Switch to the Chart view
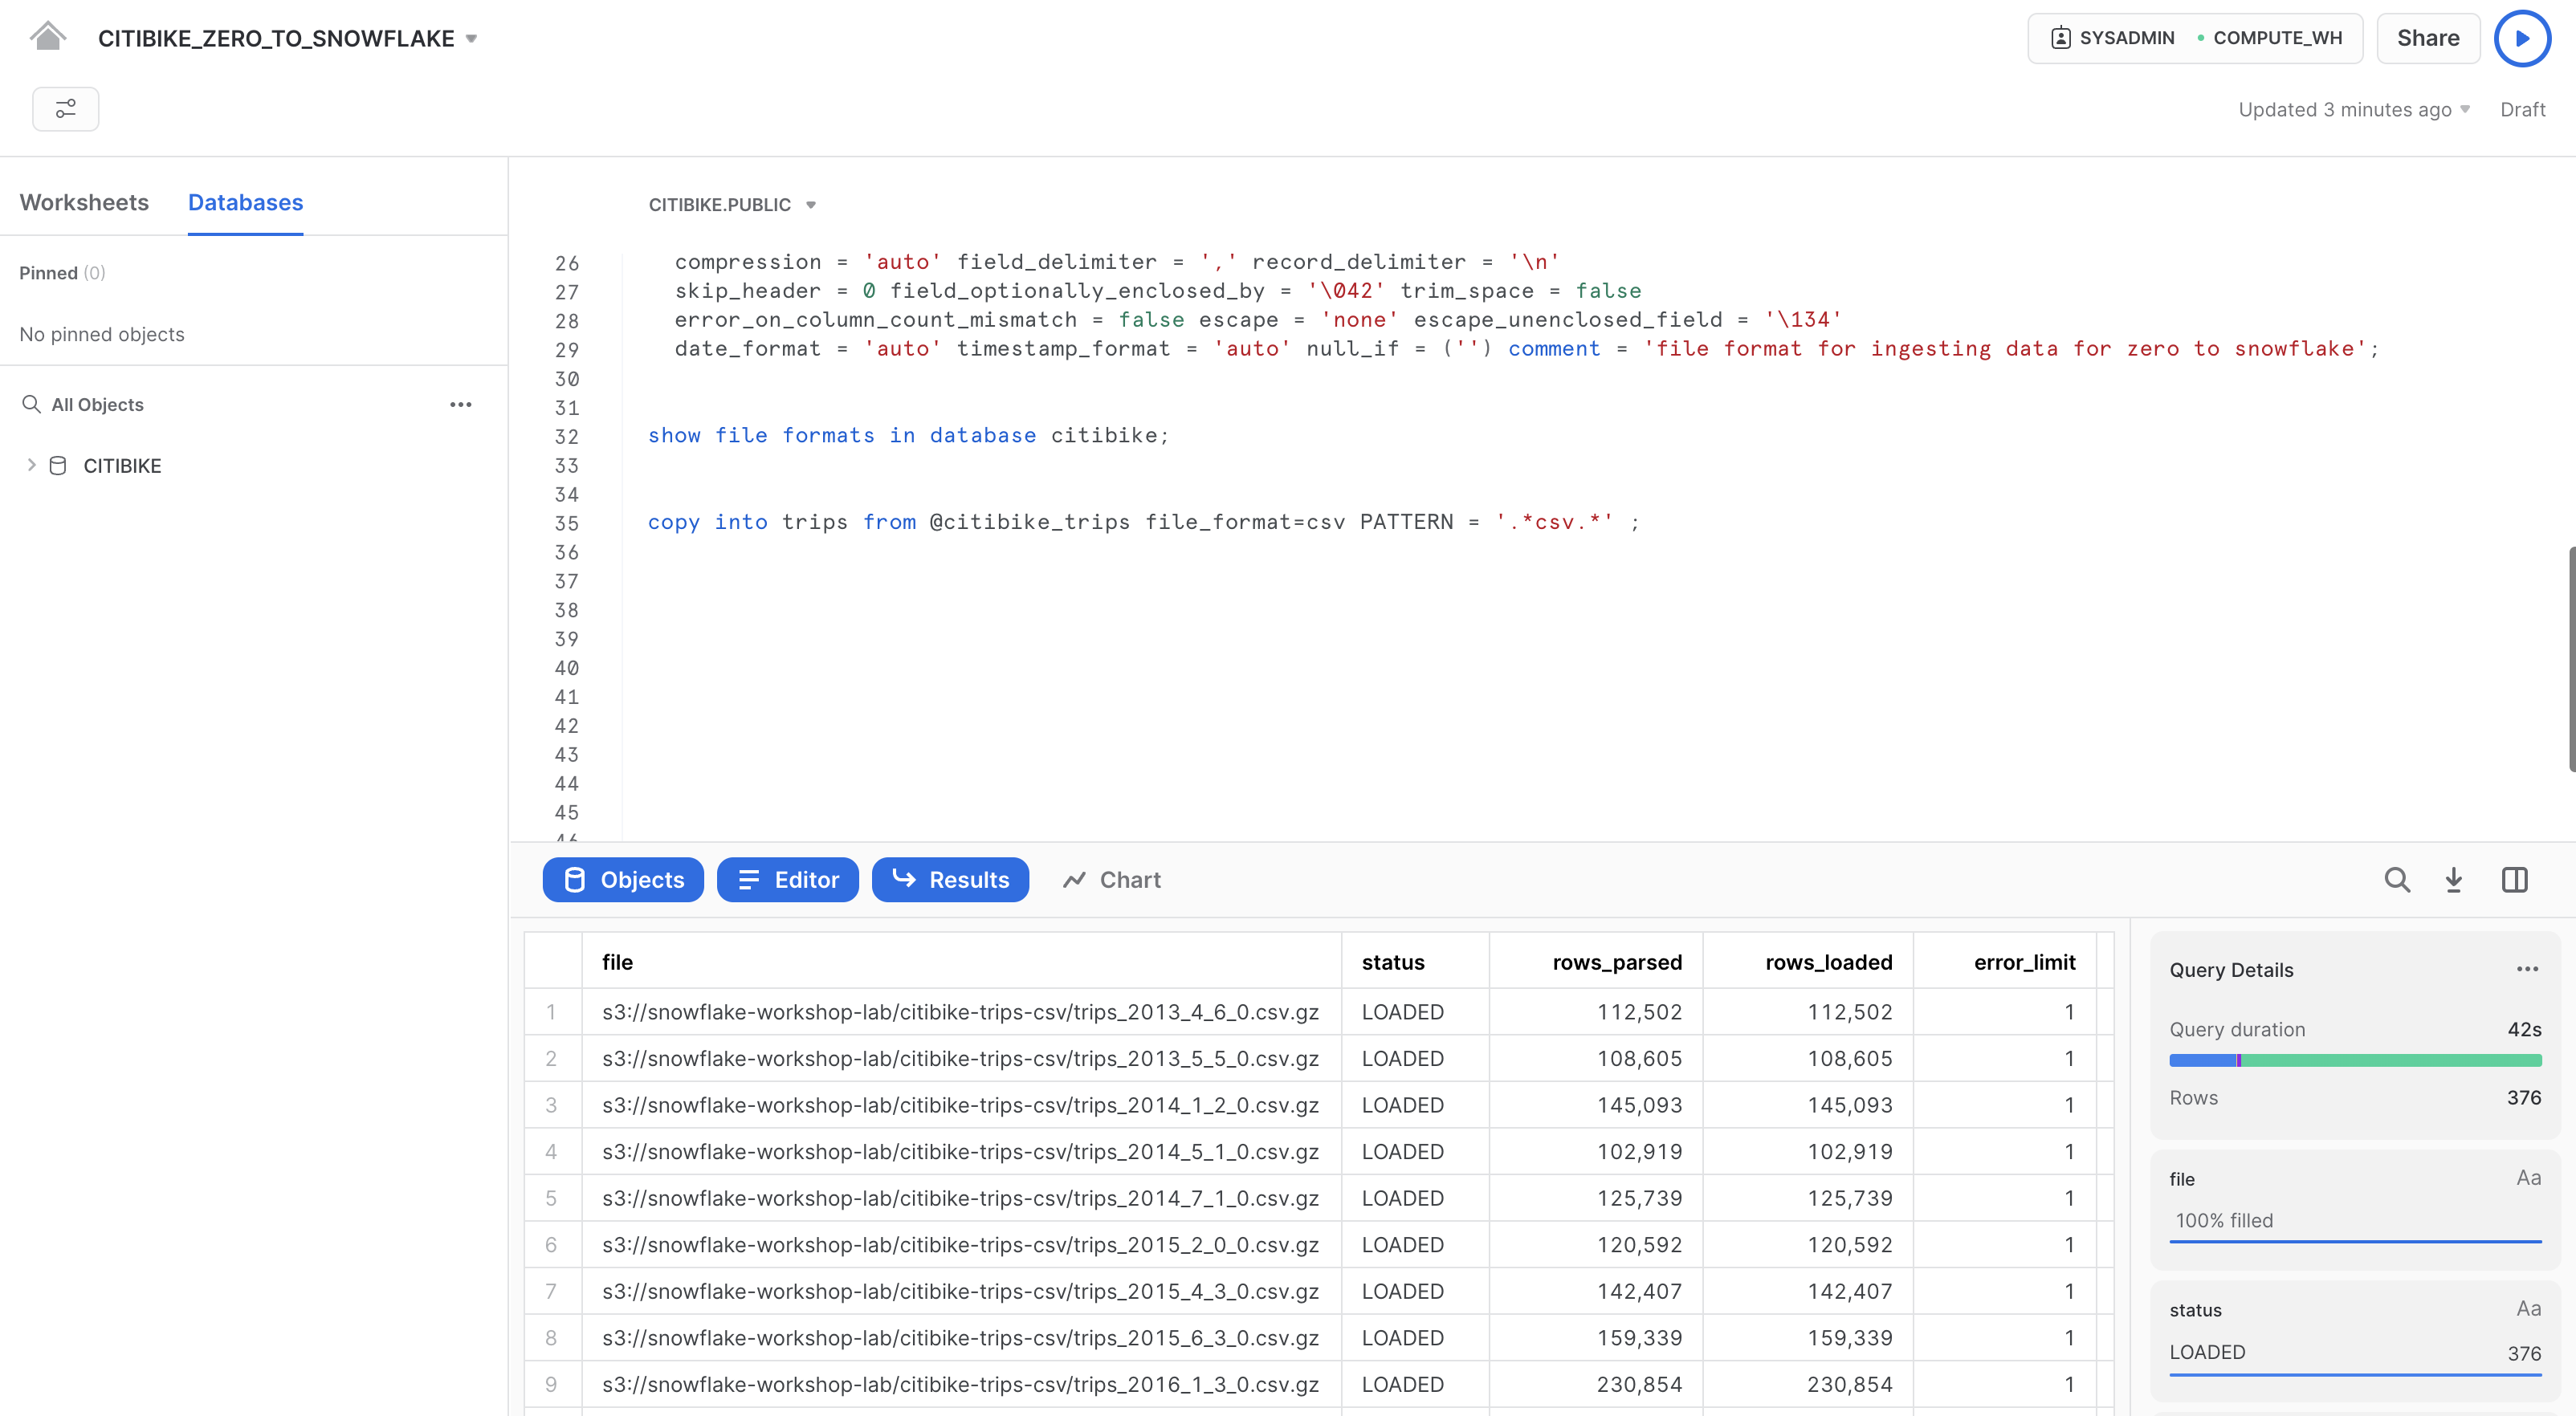The height and width of the screenshot is (1416, 2576). pos(1111,880)
